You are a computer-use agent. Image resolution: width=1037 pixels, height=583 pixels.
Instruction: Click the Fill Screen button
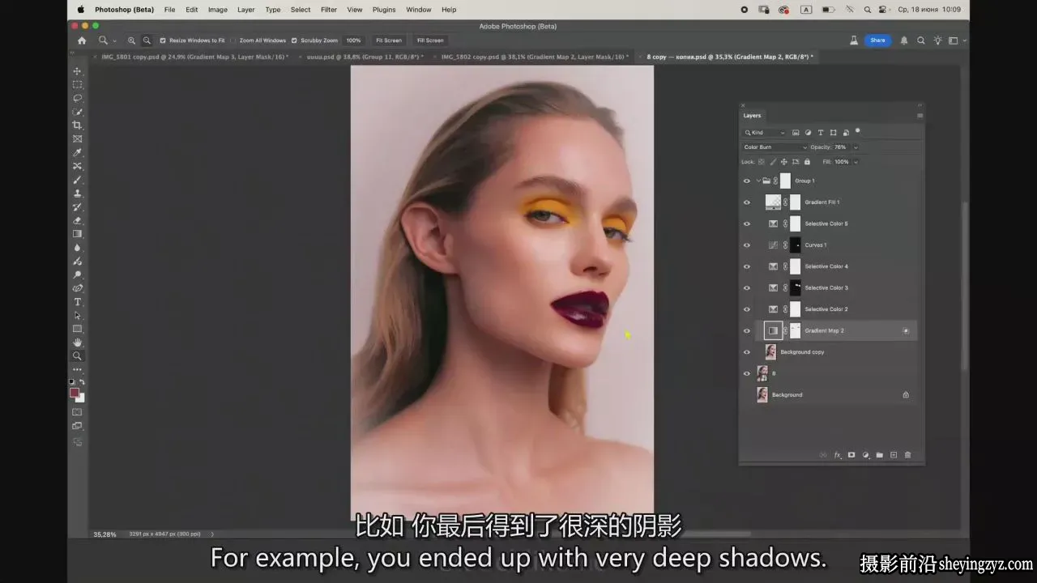[430, 40]
